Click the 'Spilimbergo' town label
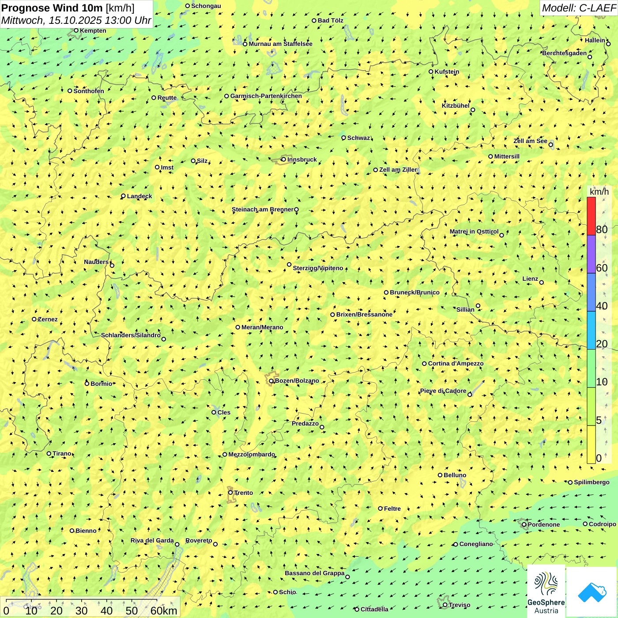618x618 pixels. point(592,482)
